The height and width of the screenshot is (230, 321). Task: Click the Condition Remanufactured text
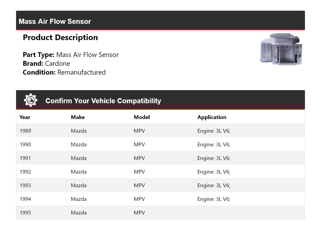[x=64, y=72]
